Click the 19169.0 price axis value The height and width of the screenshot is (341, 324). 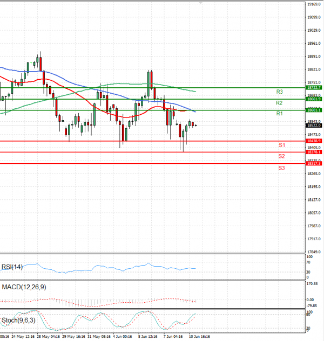[x=314, y=4]
